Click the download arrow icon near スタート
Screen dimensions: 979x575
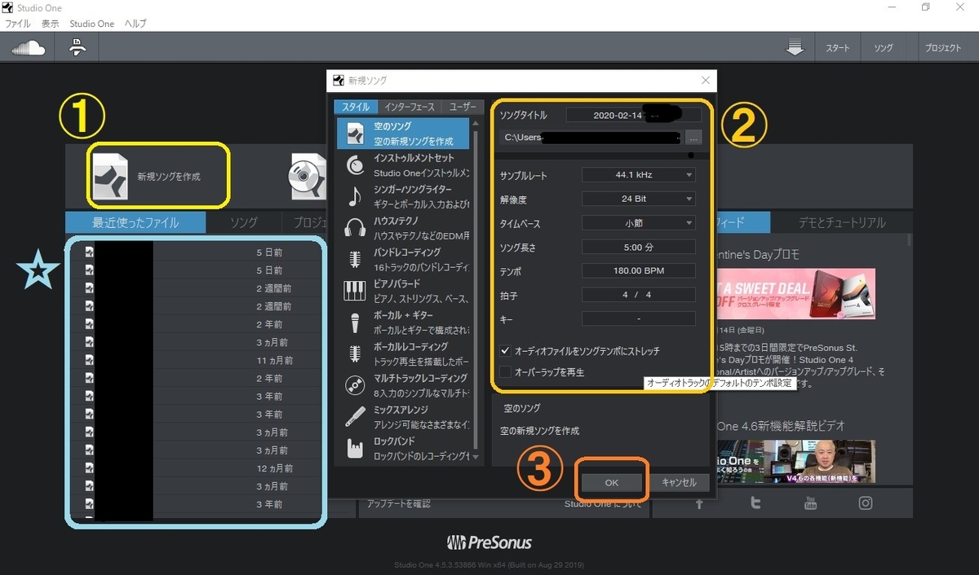point(795,48)
